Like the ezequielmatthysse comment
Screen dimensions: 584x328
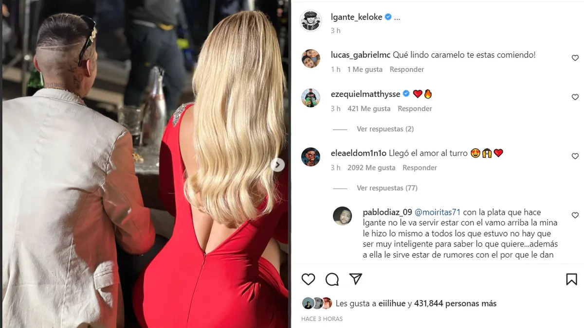pos(575,97)
